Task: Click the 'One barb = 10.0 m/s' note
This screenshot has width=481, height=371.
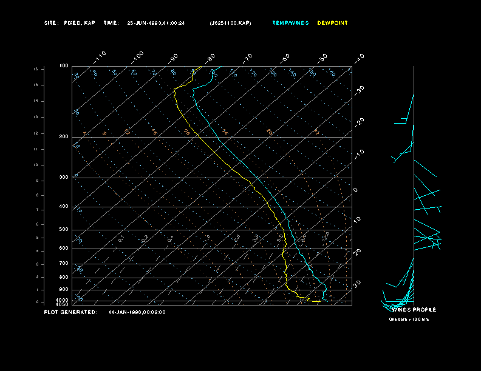Action: tap(409, 319)
